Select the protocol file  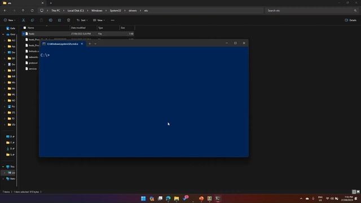(x=33, y=63)
